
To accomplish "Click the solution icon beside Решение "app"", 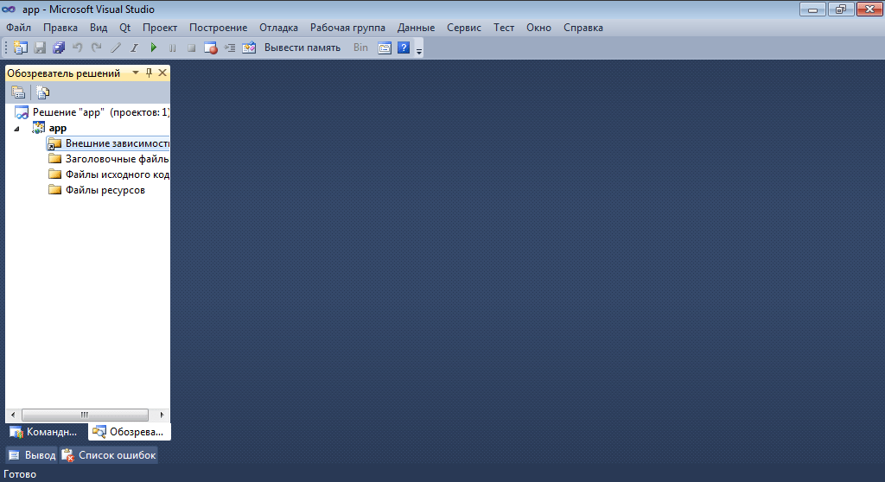I will pos(22,112).
